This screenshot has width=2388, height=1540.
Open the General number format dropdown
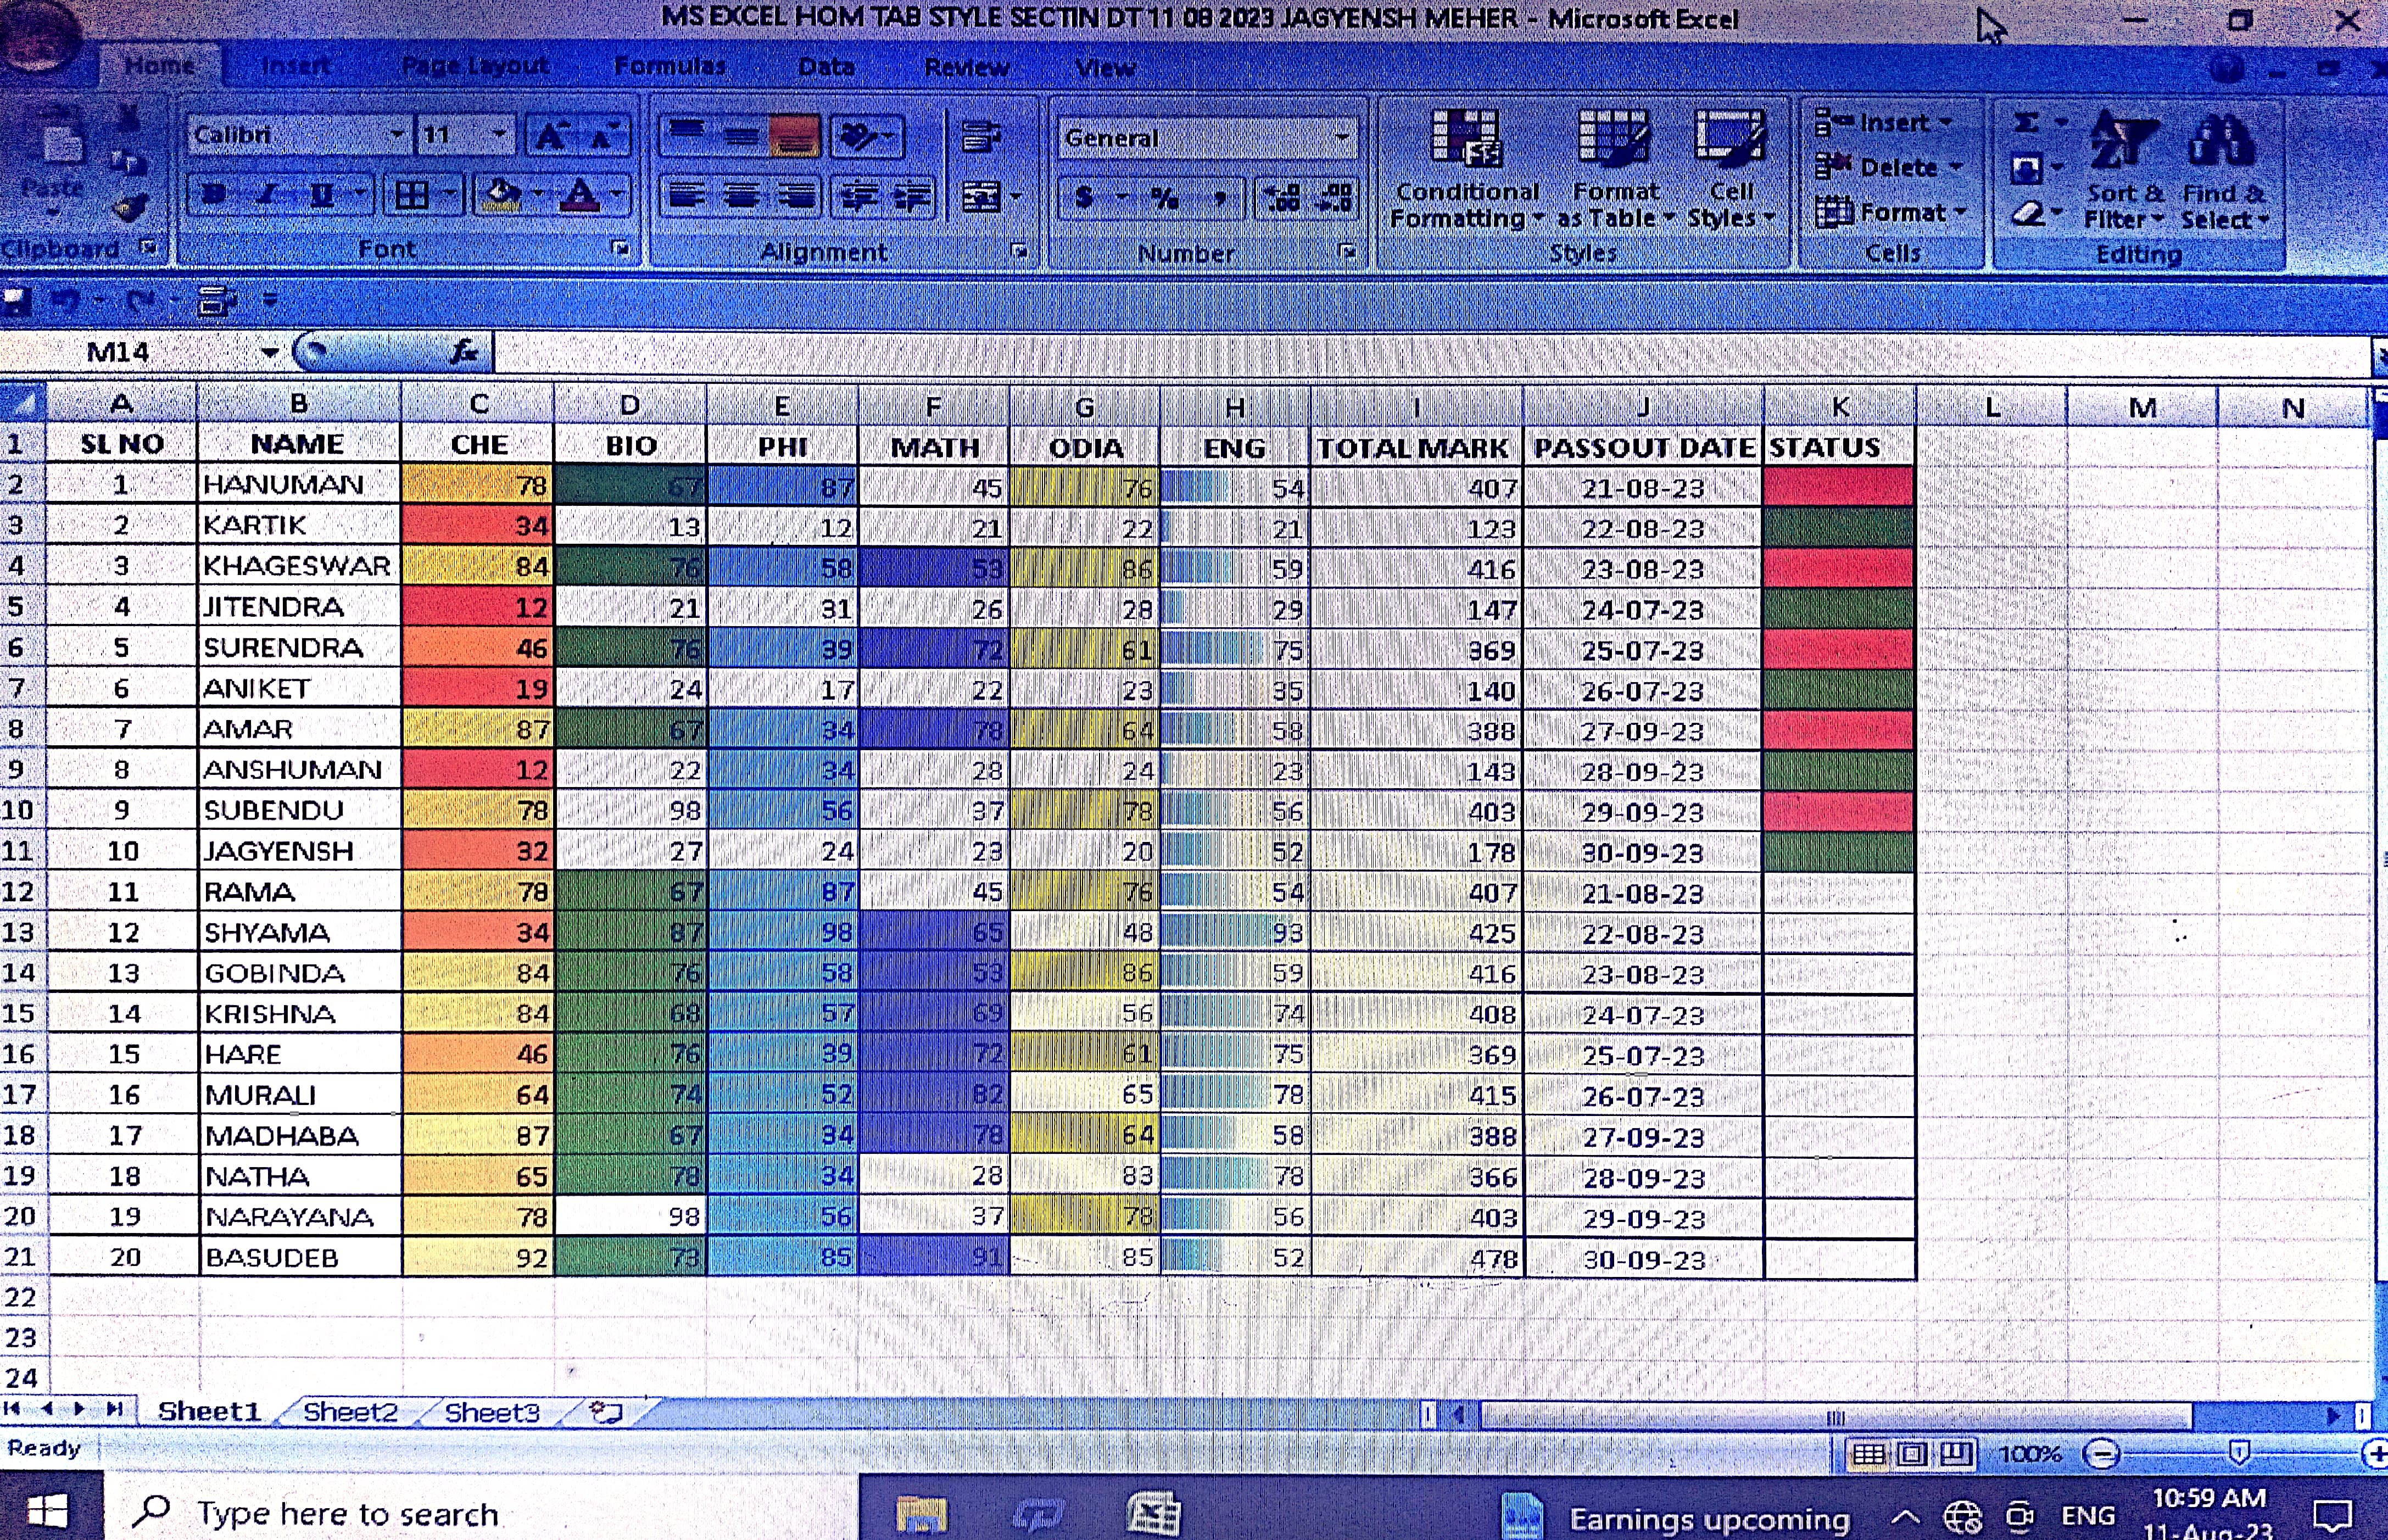pos(1341,138)
